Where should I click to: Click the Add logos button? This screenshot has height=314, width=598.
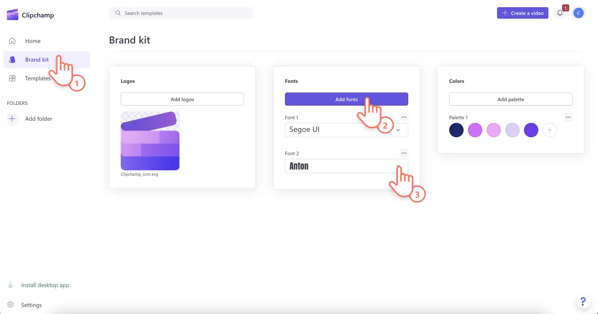[182, 99]
